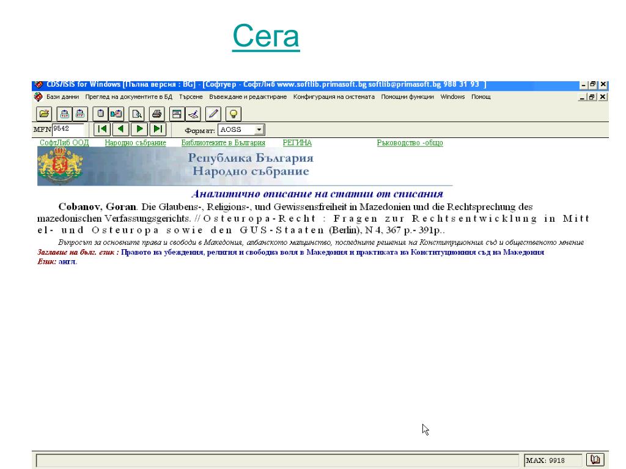The width and height of the screenshot is (626, 469).
Task: Open Конфигурация на системата menu
Action: 334,97
